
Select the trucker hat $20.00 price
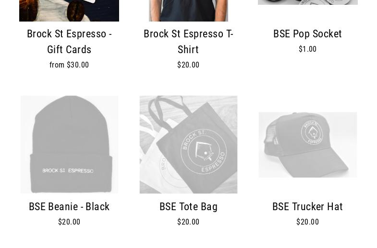pos(307,222)
